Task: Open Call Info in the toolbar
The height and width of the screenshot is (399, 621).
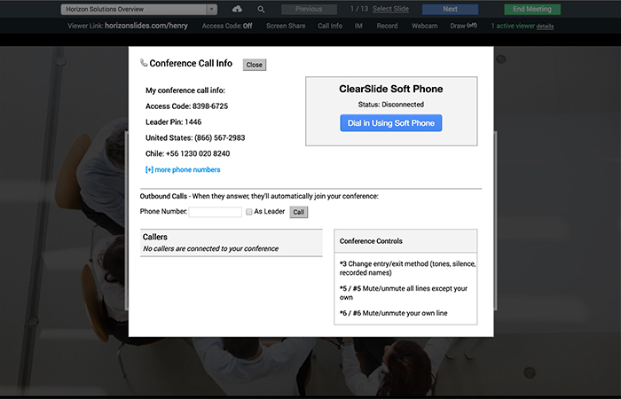Action: tap(330, 26)
